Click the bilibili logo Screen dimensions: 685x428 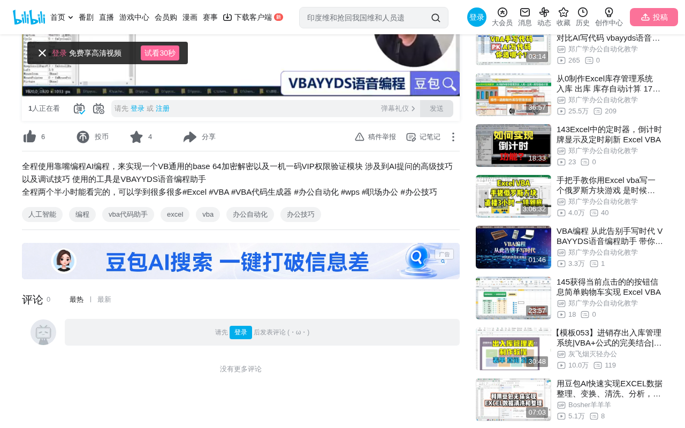pyautogui.click(x=29, y=17)
